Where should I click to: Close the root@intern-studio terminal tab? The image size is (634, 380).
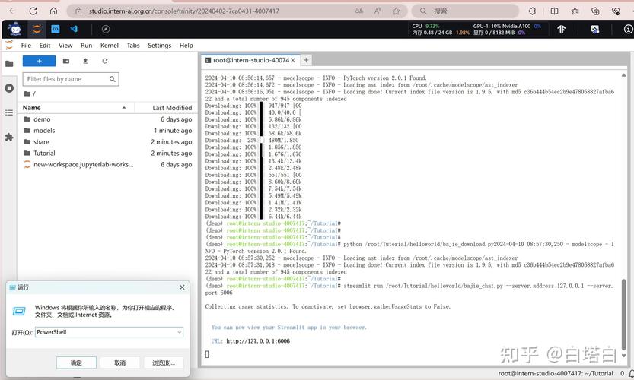pyautogui.click(x=293, y=60)
